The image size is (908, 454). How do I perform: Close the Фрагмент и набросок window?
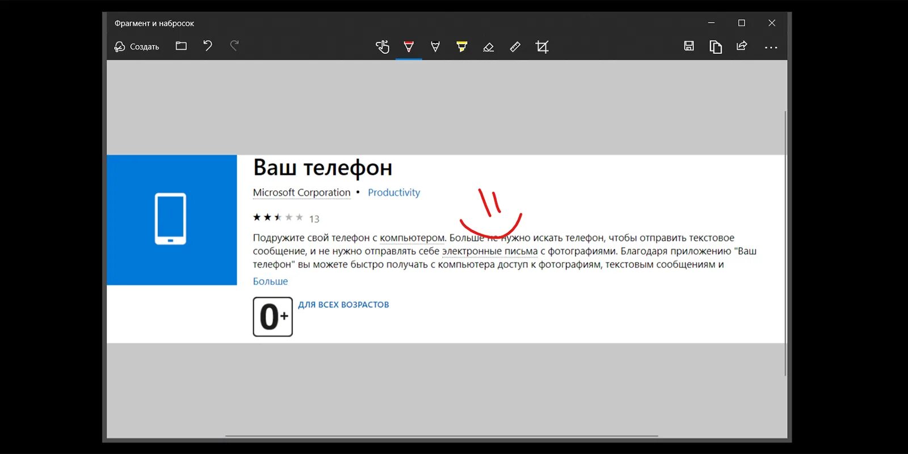pos(772,23)
